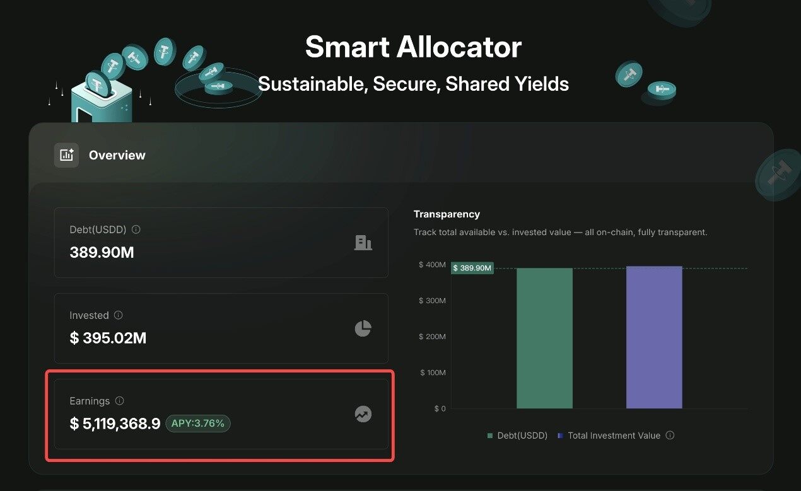Click the info icon beside Total Investment Value
The image size is (801, 491).
pyautogui.click(x=670, y=436)
